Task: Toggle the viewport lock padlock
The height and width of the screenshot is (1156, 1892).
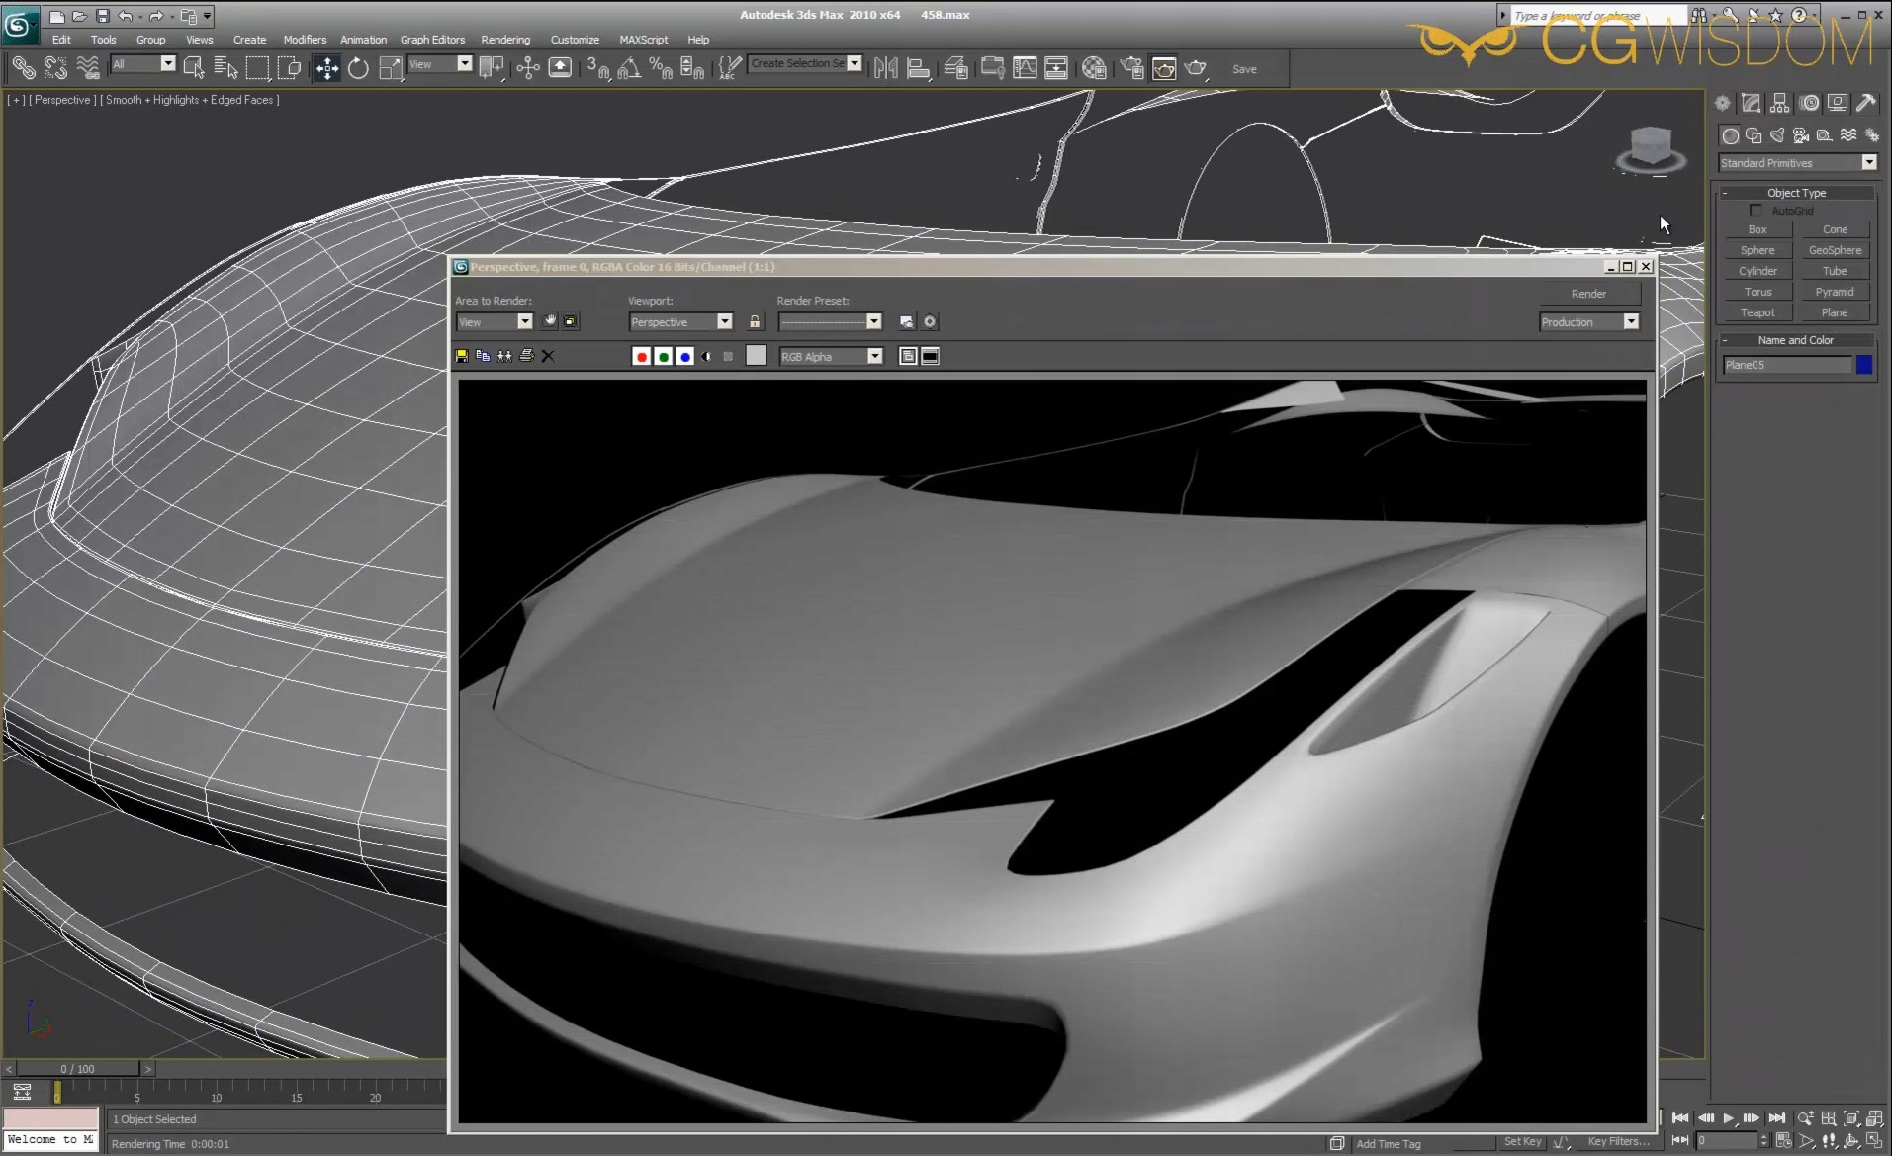Action: pyautogui.click(x=755, y=321)
